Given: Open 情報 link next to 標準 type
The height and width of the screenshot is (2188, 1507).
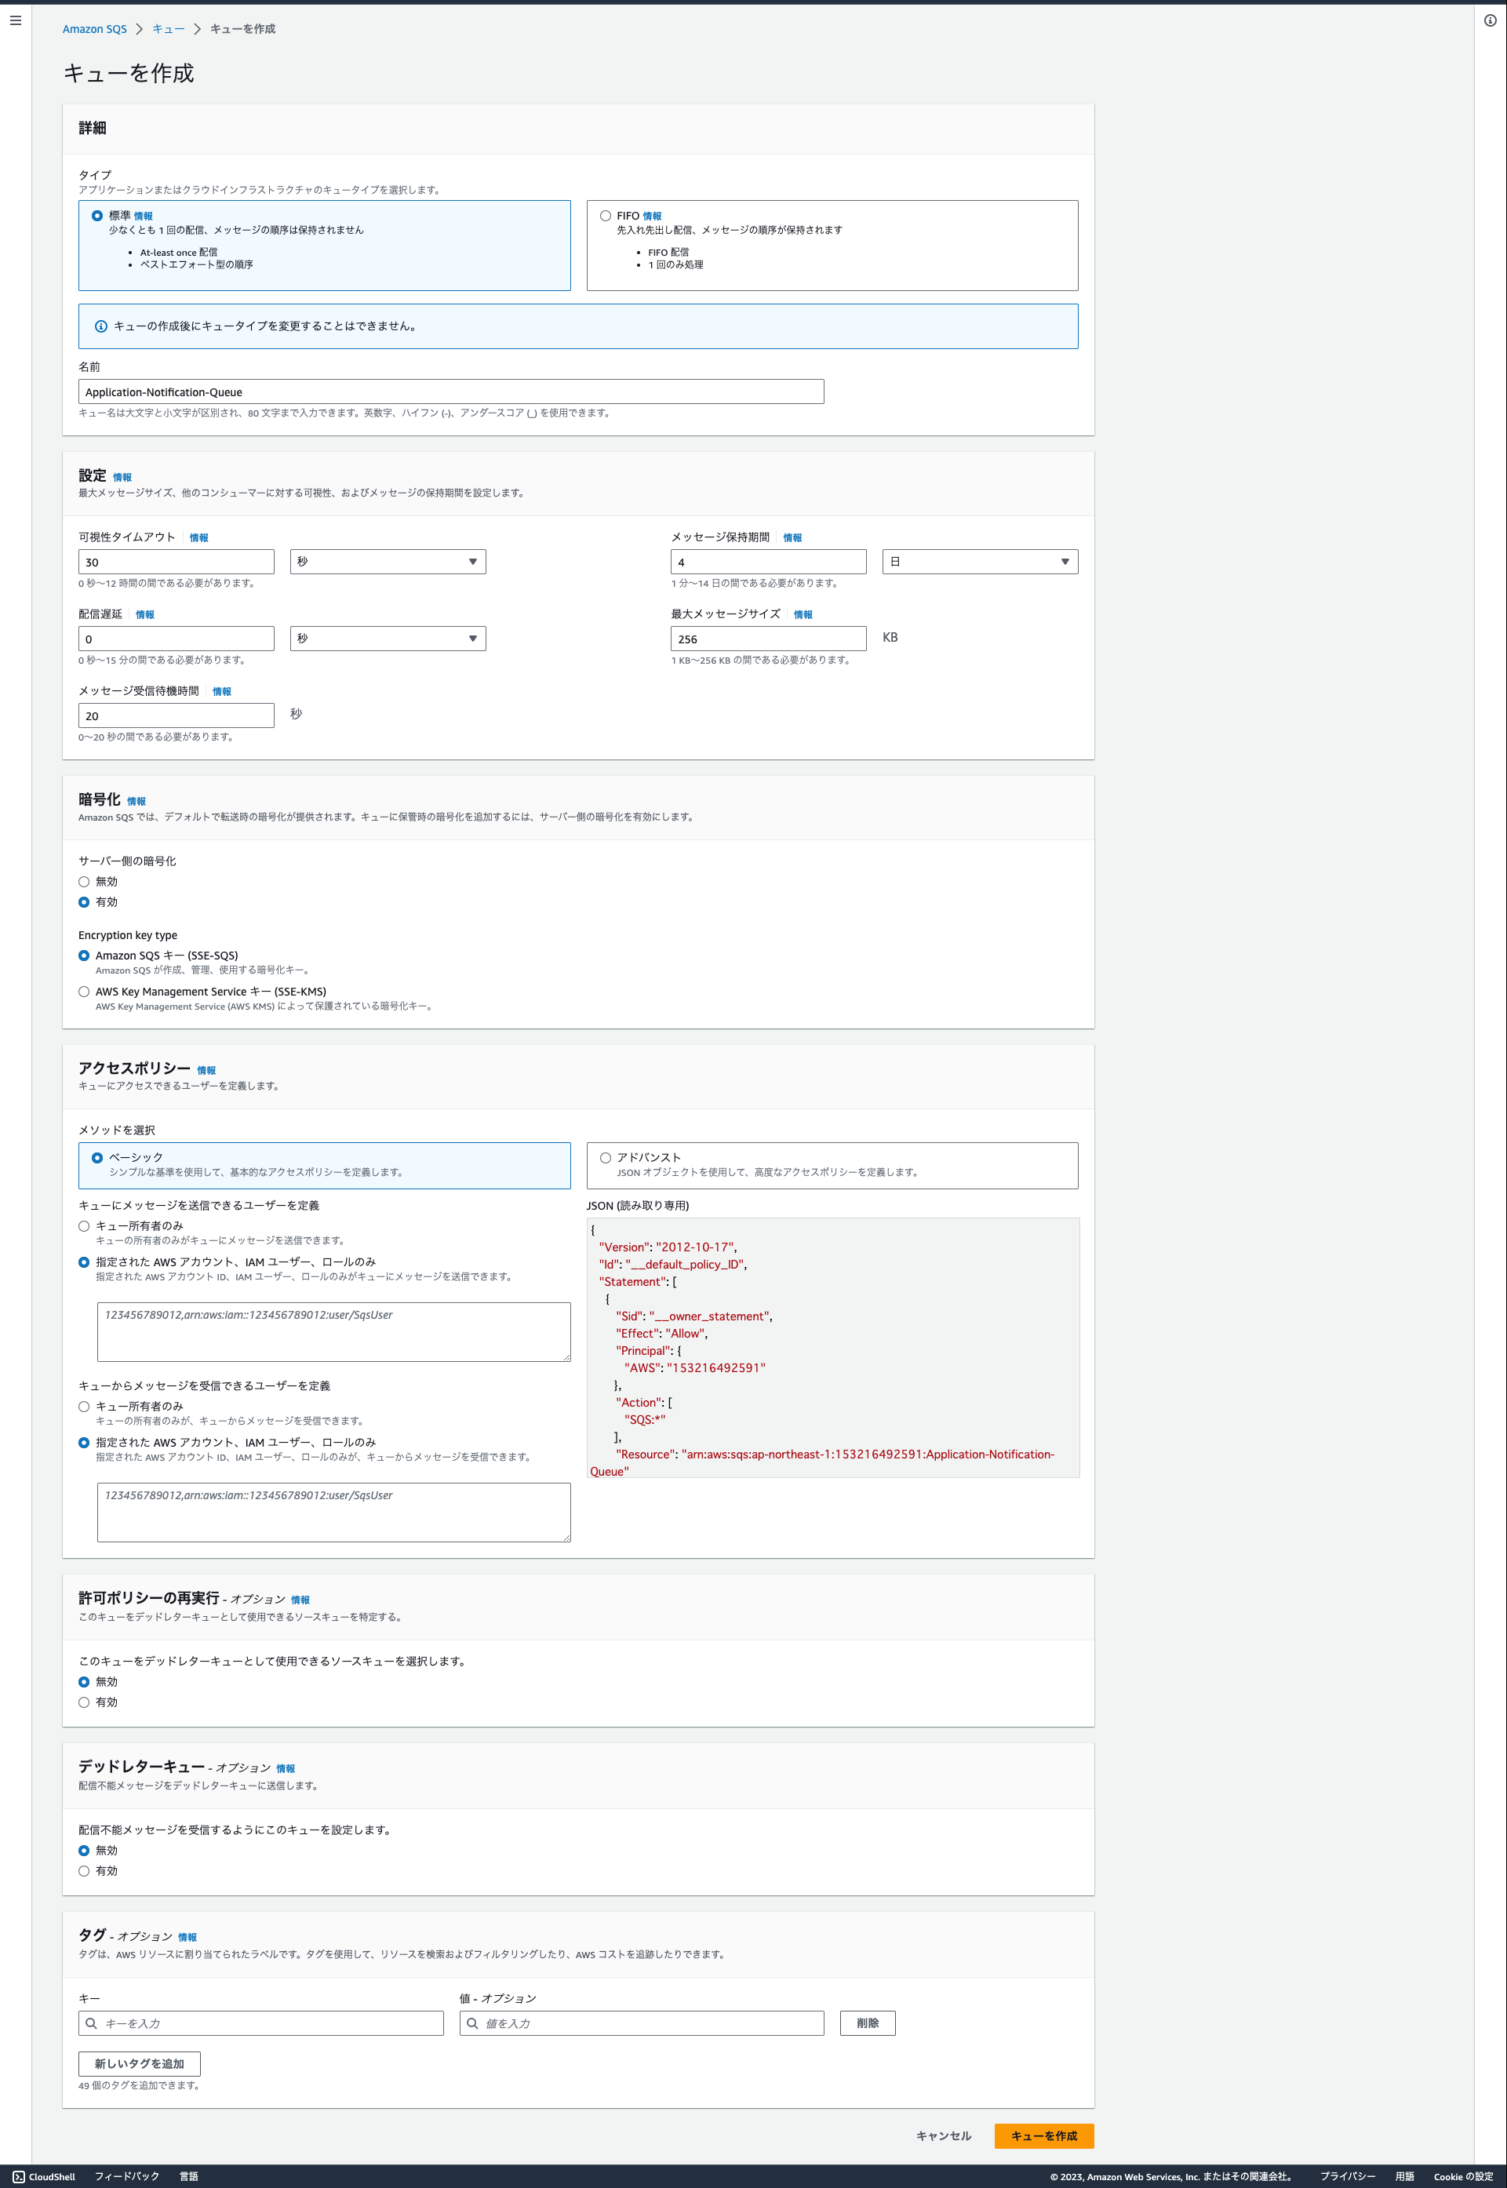Looking at the screenshot, I should pyautogui.click(x=144, y=217).
